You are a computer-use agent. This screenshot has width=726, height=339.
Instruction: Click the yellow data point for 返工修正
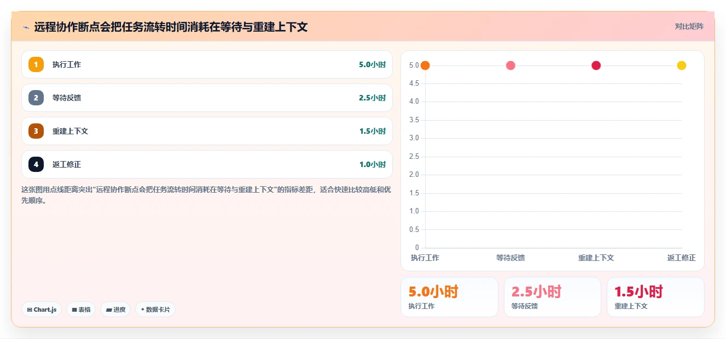[682, 66]
